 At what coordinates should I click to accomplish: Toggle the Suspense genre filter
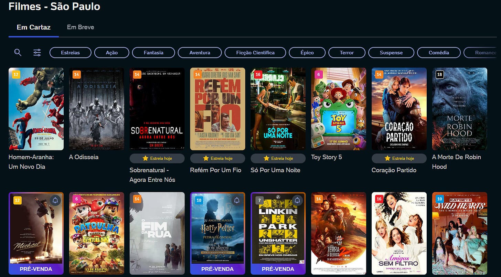(x=391, y=53)
